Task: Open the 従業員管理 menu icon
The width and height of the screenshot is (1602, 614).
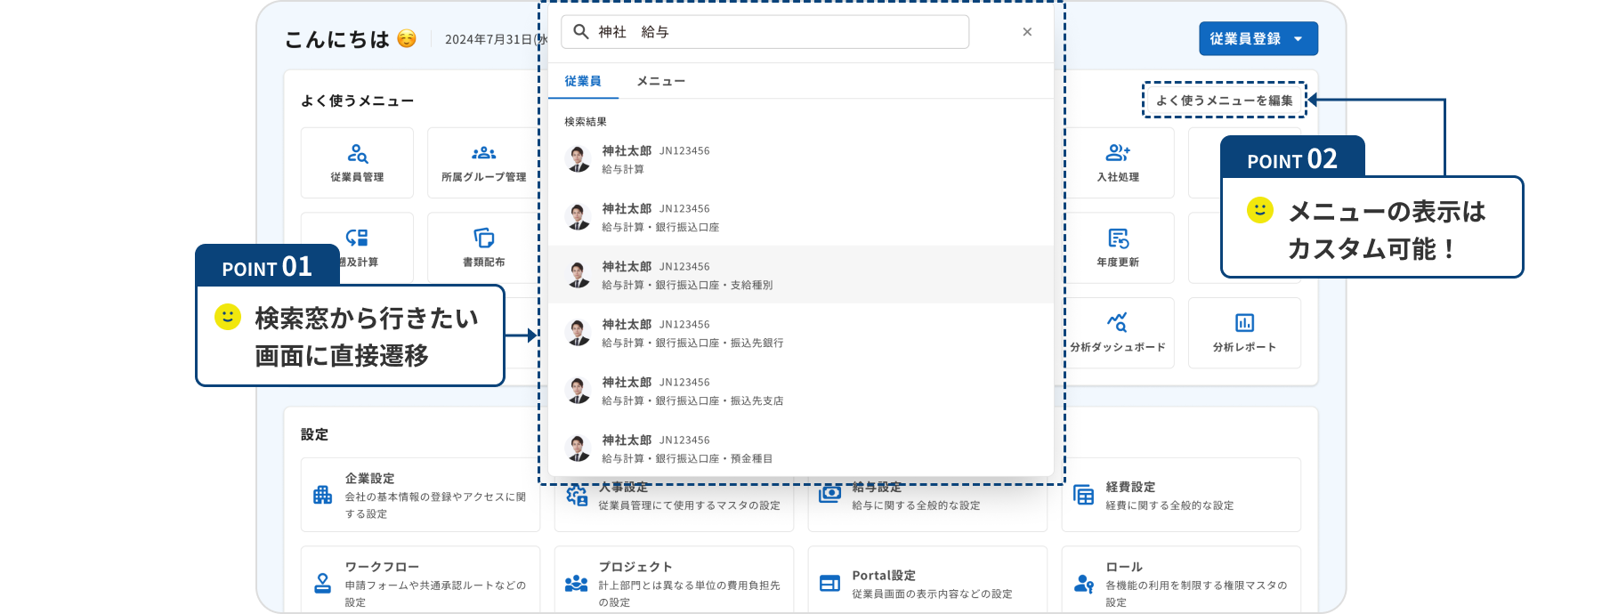Action: 357,154
